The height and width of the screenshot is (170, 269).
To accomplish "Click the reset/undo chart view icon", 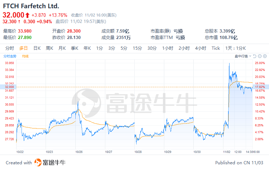I will pos(255,56).
